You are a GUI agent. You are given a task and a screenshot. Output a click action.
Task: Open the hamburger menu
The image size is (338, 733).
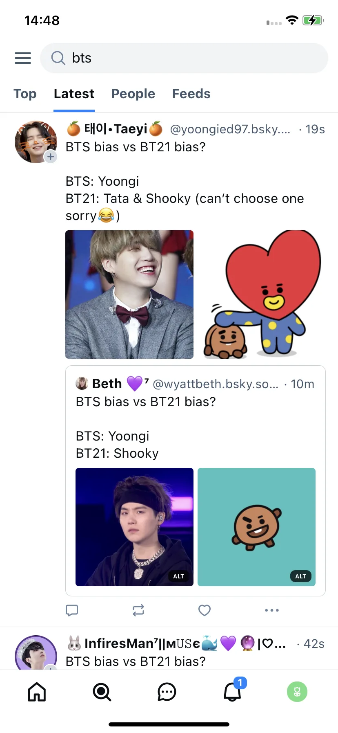(23, 58)
